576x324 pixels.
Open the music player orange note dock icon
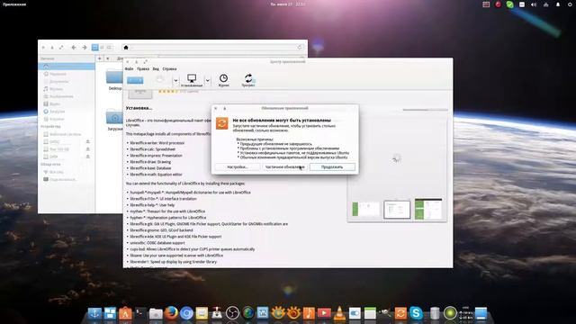[x=309, y=313]
